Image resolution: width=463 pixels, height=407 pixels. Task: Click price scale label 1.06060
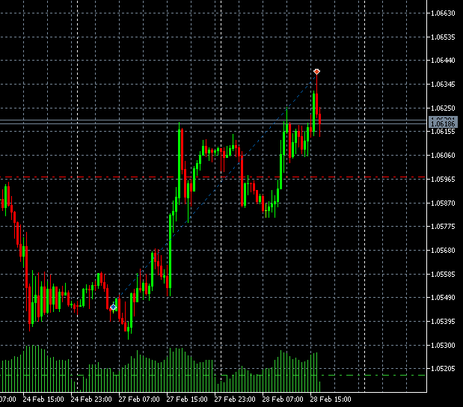tap(444, 155)
